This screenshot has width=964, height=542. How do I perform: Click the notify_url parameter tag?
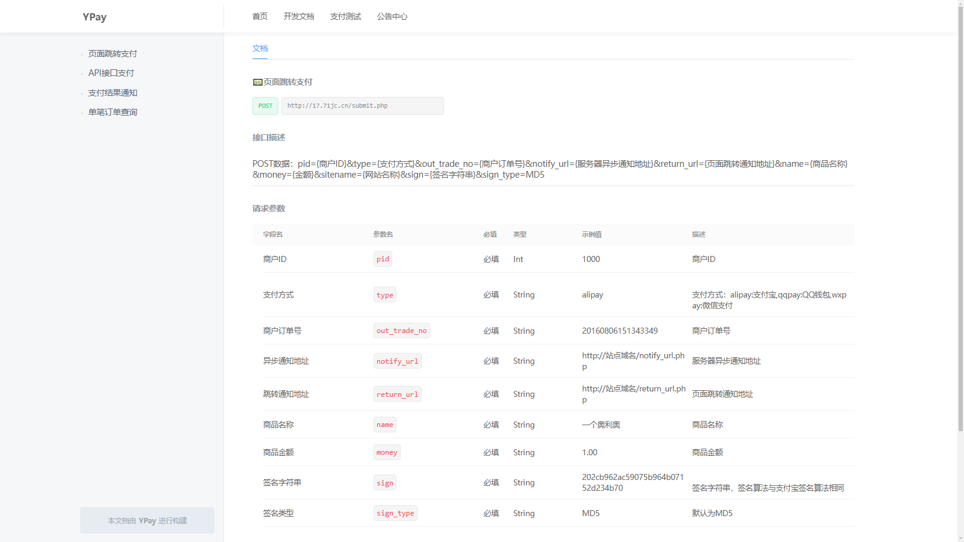[x=397, y=361]
